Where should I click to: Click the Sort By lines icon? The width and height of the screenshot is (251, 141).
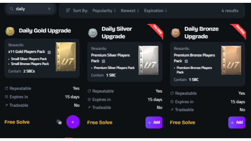68,11
